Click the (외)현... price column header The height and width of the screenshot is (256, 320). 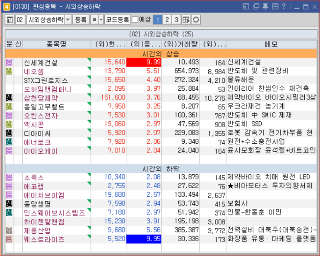[x=108, y=44]
